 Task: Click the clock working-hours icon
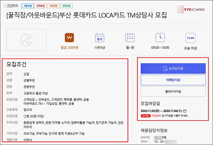click(160, 37)
